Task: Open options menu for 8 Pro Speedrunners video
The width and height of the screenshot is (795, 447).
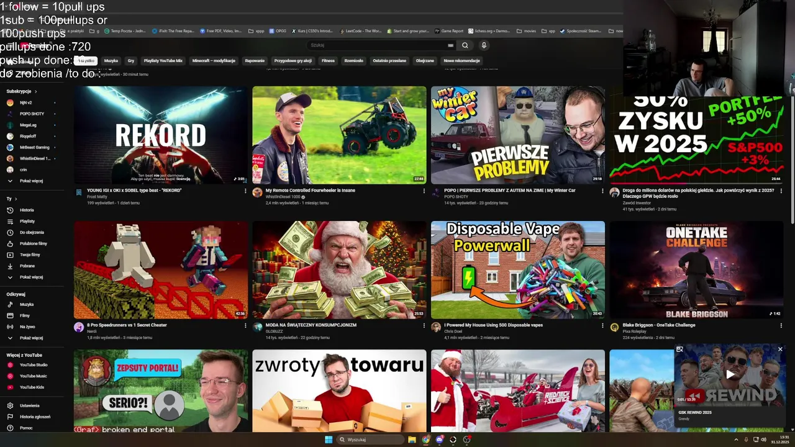Action: click(245, 325)
